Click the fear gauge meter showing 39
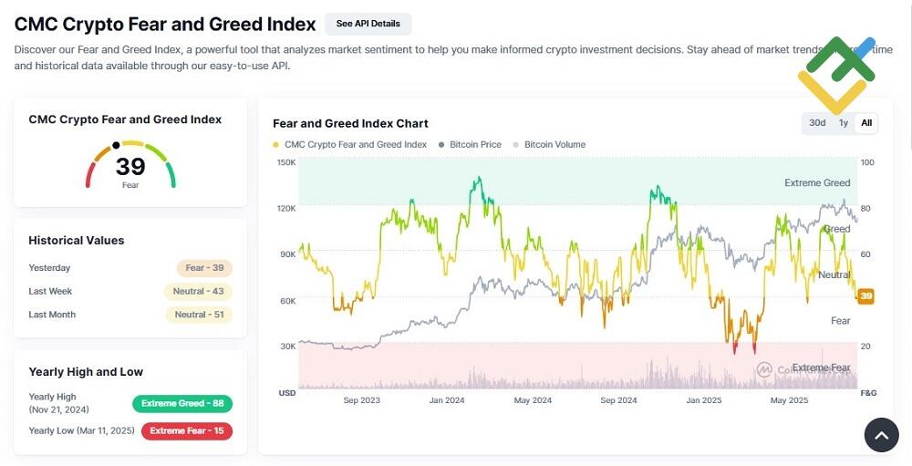Viewport: 912px width, 466px height. click(130, 165)
